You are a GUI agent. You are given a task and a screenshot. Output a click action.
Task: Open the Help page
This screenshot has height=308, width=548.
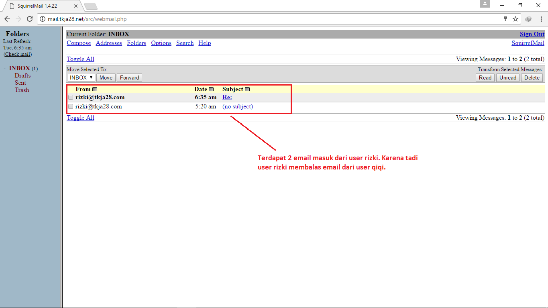(x=205, y=43)
